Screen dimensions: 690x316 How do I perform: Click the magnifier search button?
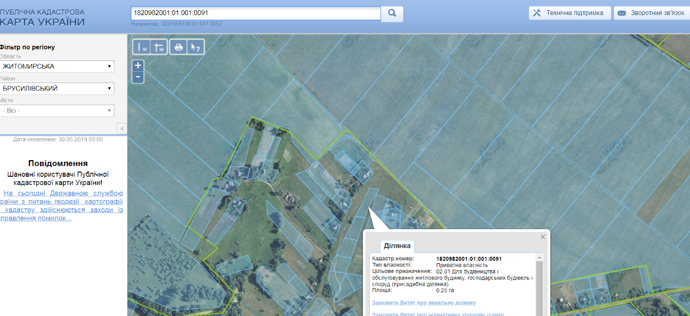click(392, 13)
